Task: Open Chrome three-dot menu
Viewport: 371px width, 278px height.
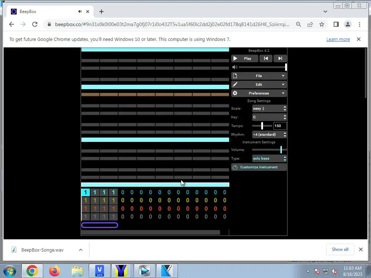Action: point(359,24)
